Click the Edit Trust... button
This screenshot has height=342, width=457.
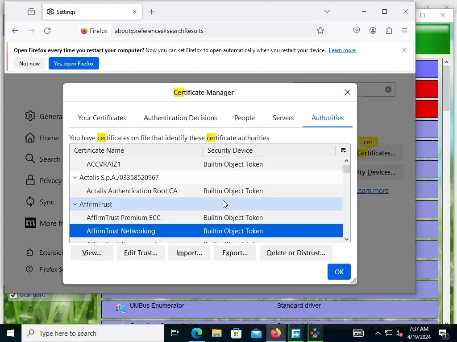(x=141, y=253)
